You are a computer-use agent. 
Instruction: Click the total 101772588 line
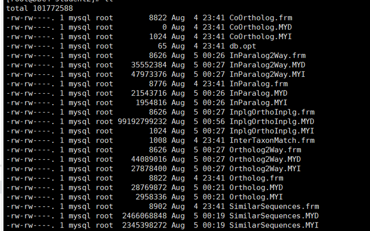tap(40, 8)
